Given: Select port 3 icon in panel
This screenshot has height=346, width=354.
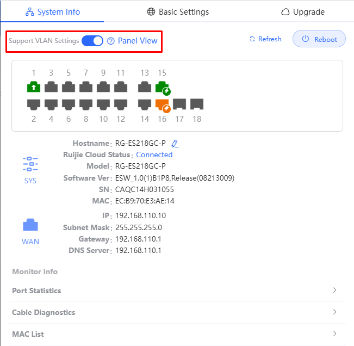Looking at the screenshot, I should click(x=51, y=86).
